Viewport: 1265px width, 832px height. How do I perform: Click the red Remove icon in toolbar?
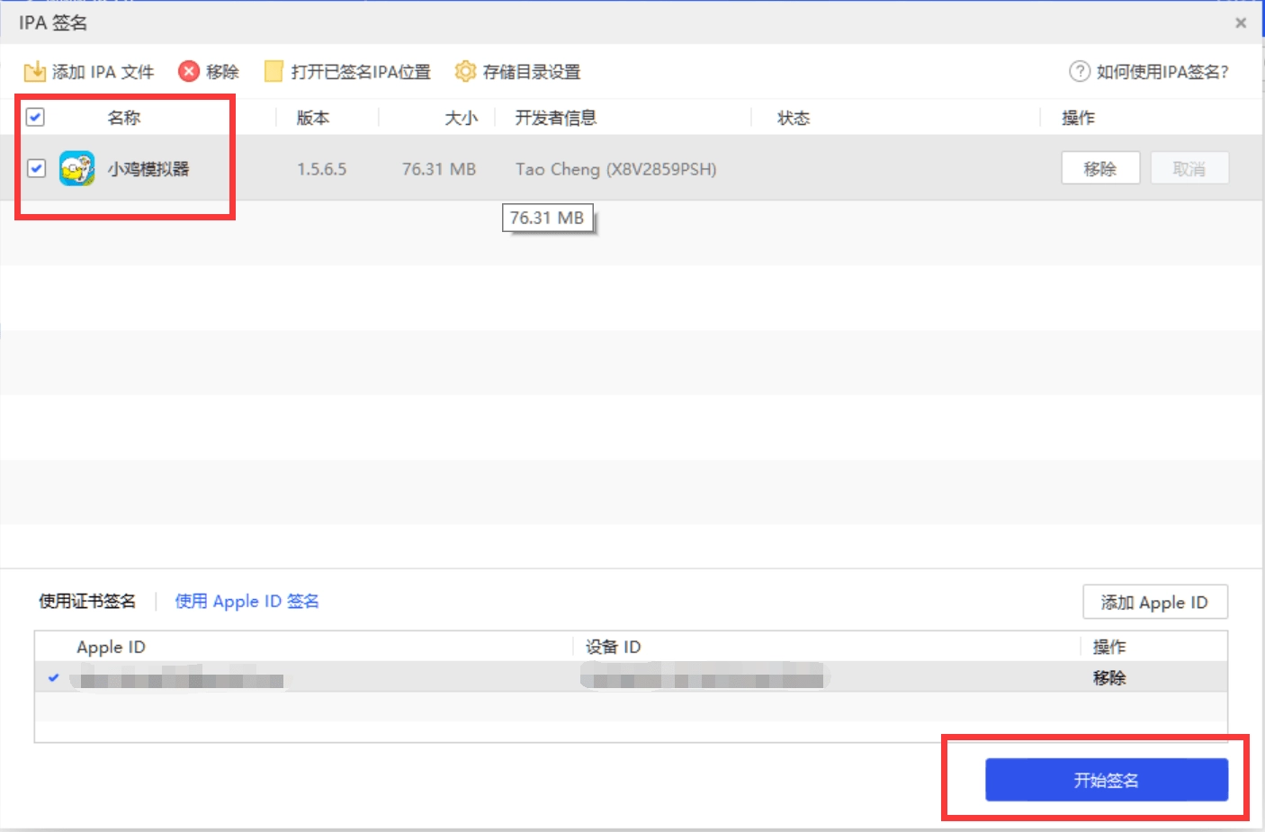point(188,72)
